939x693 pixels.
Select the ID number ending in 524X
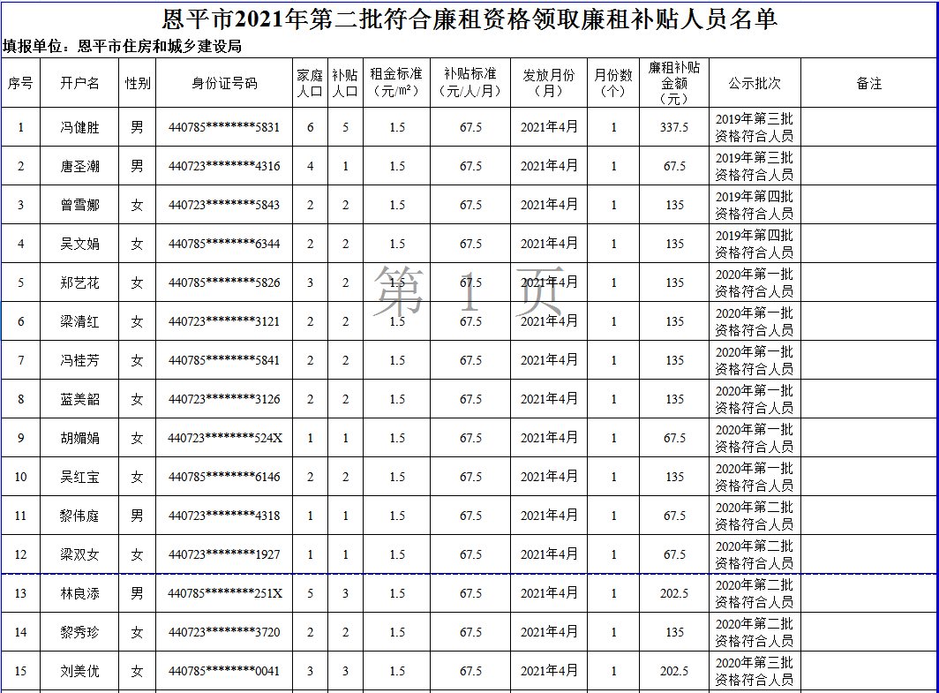point(224,438)
